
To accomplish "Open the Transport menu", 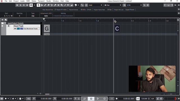I will point(41,1).
